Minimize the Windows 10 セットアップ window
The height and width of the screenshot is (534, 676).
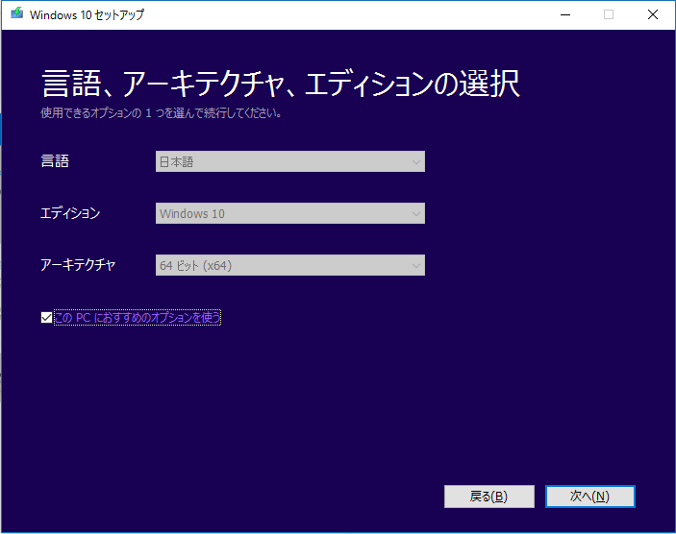coord(565,14)
